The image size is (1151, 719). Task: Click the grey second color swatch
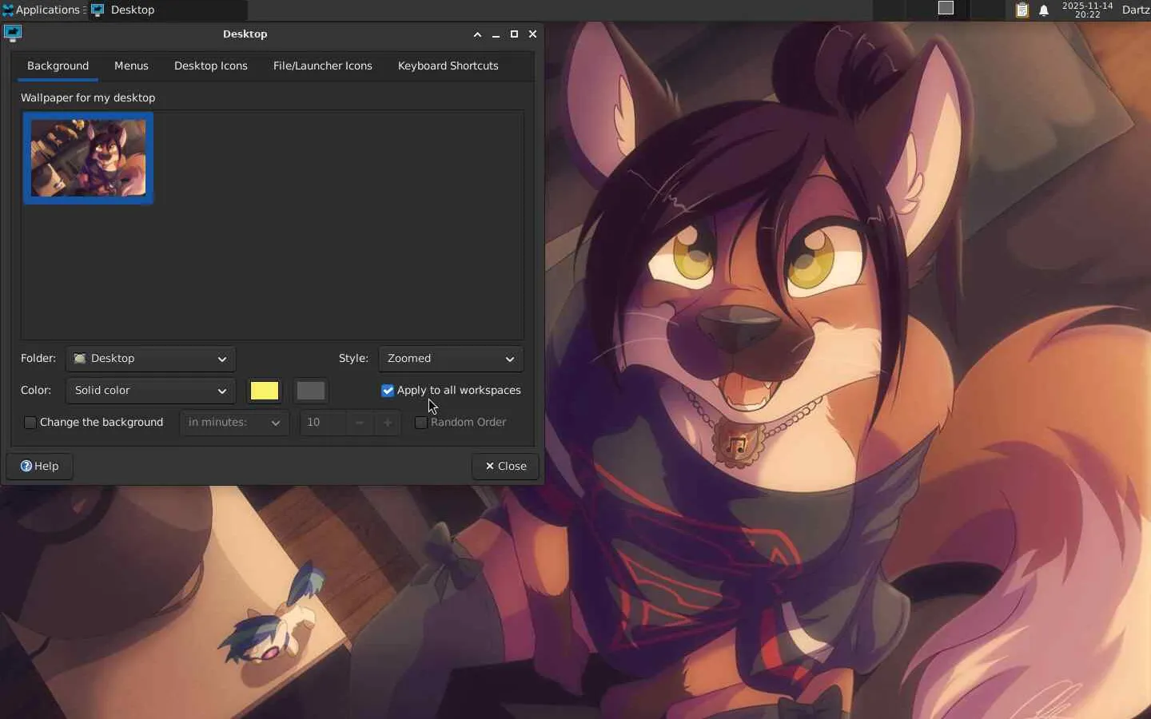[311, 391]
